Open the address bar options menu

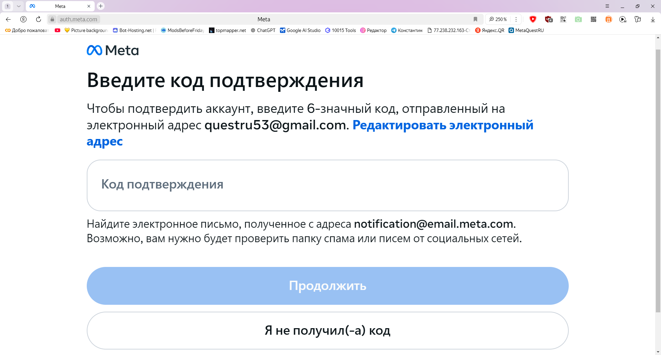tap(516, 19)
